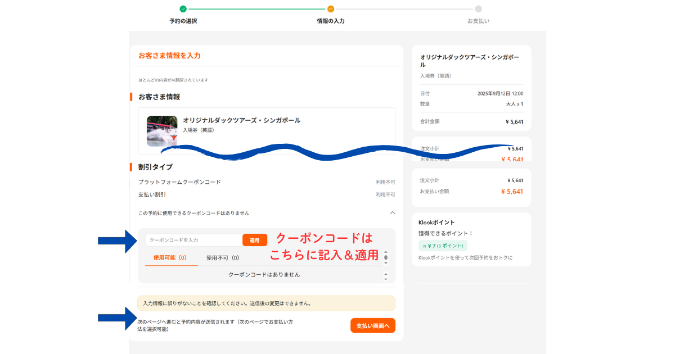Screen dimensions: 675x354
Task: Click the お支払い step label
Action: (x=479, y=21)
